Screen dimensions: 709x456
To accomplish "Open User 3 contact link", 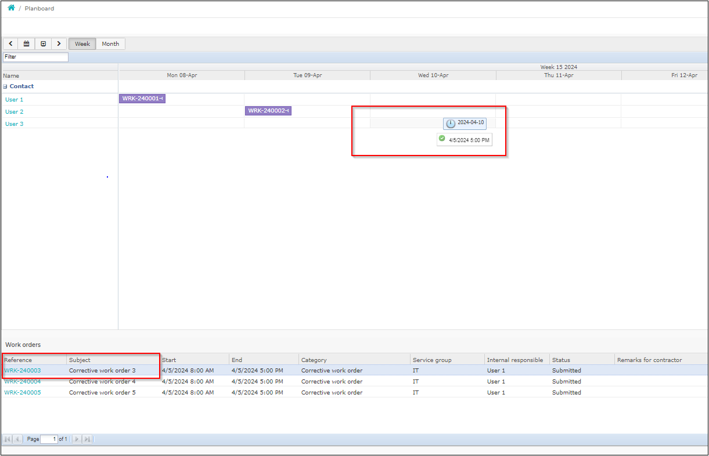I will [15, 124].
